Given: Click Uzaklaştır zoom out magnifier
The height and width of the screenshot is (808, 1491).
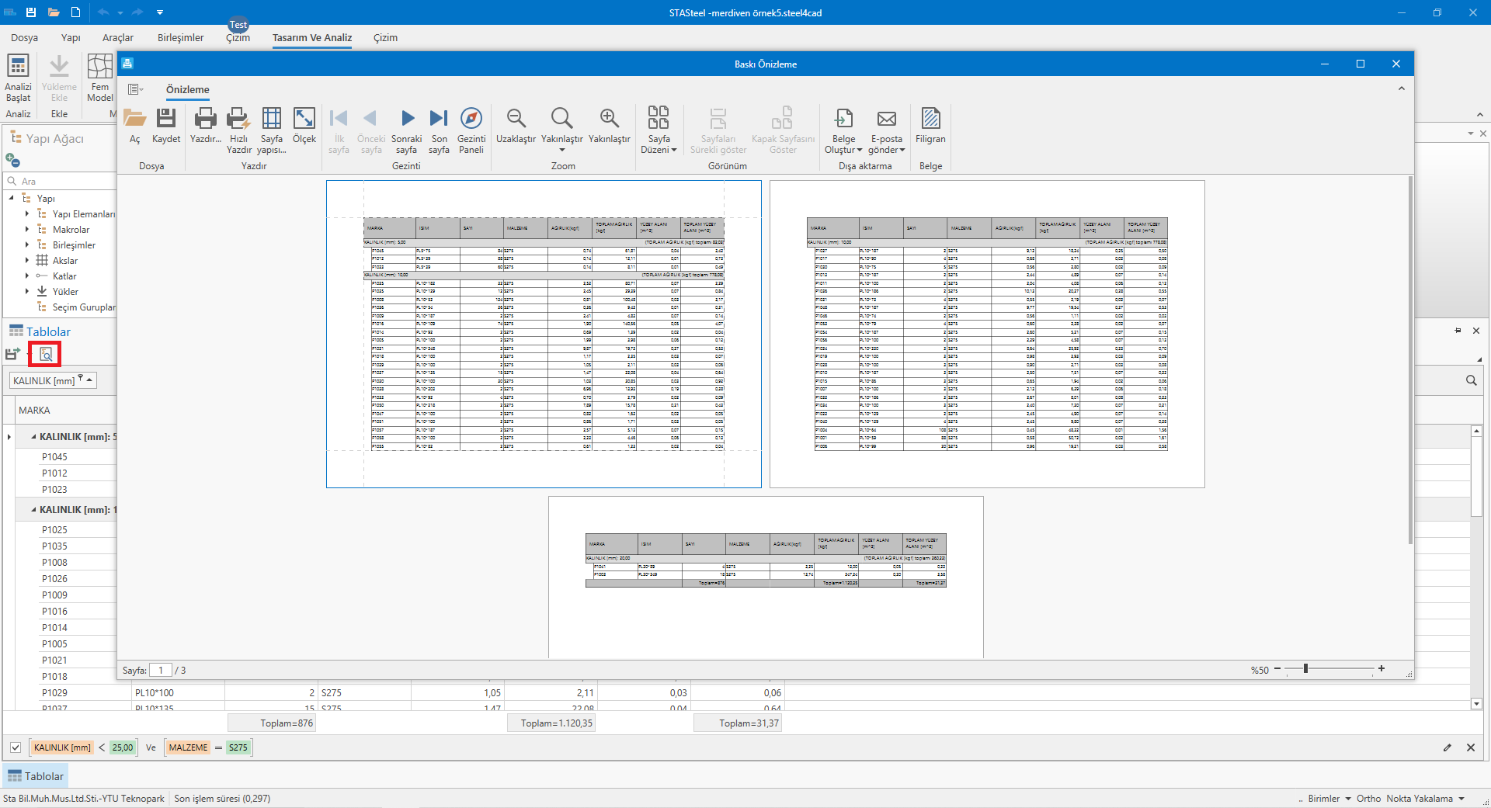Looking at the screenshot, I should 516,126.
